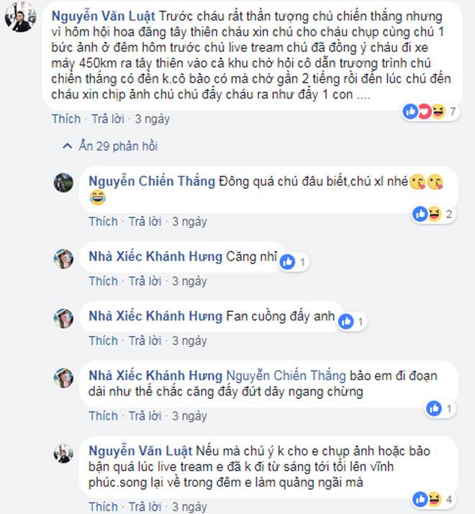This screenshot has height=514, width=475.
Task: Click Trả lời under "Căng nhỉ" comment
Action: coord(145,281)
